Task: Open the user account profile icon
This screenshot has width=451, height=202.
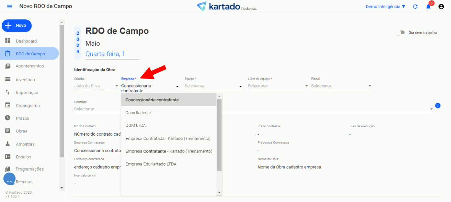Action: [x=441, y=7]
